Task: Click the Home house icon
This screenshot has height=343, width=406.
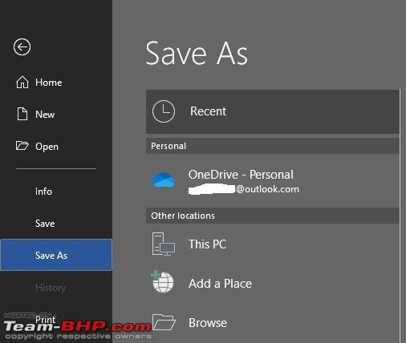Action: coord(22,82)
